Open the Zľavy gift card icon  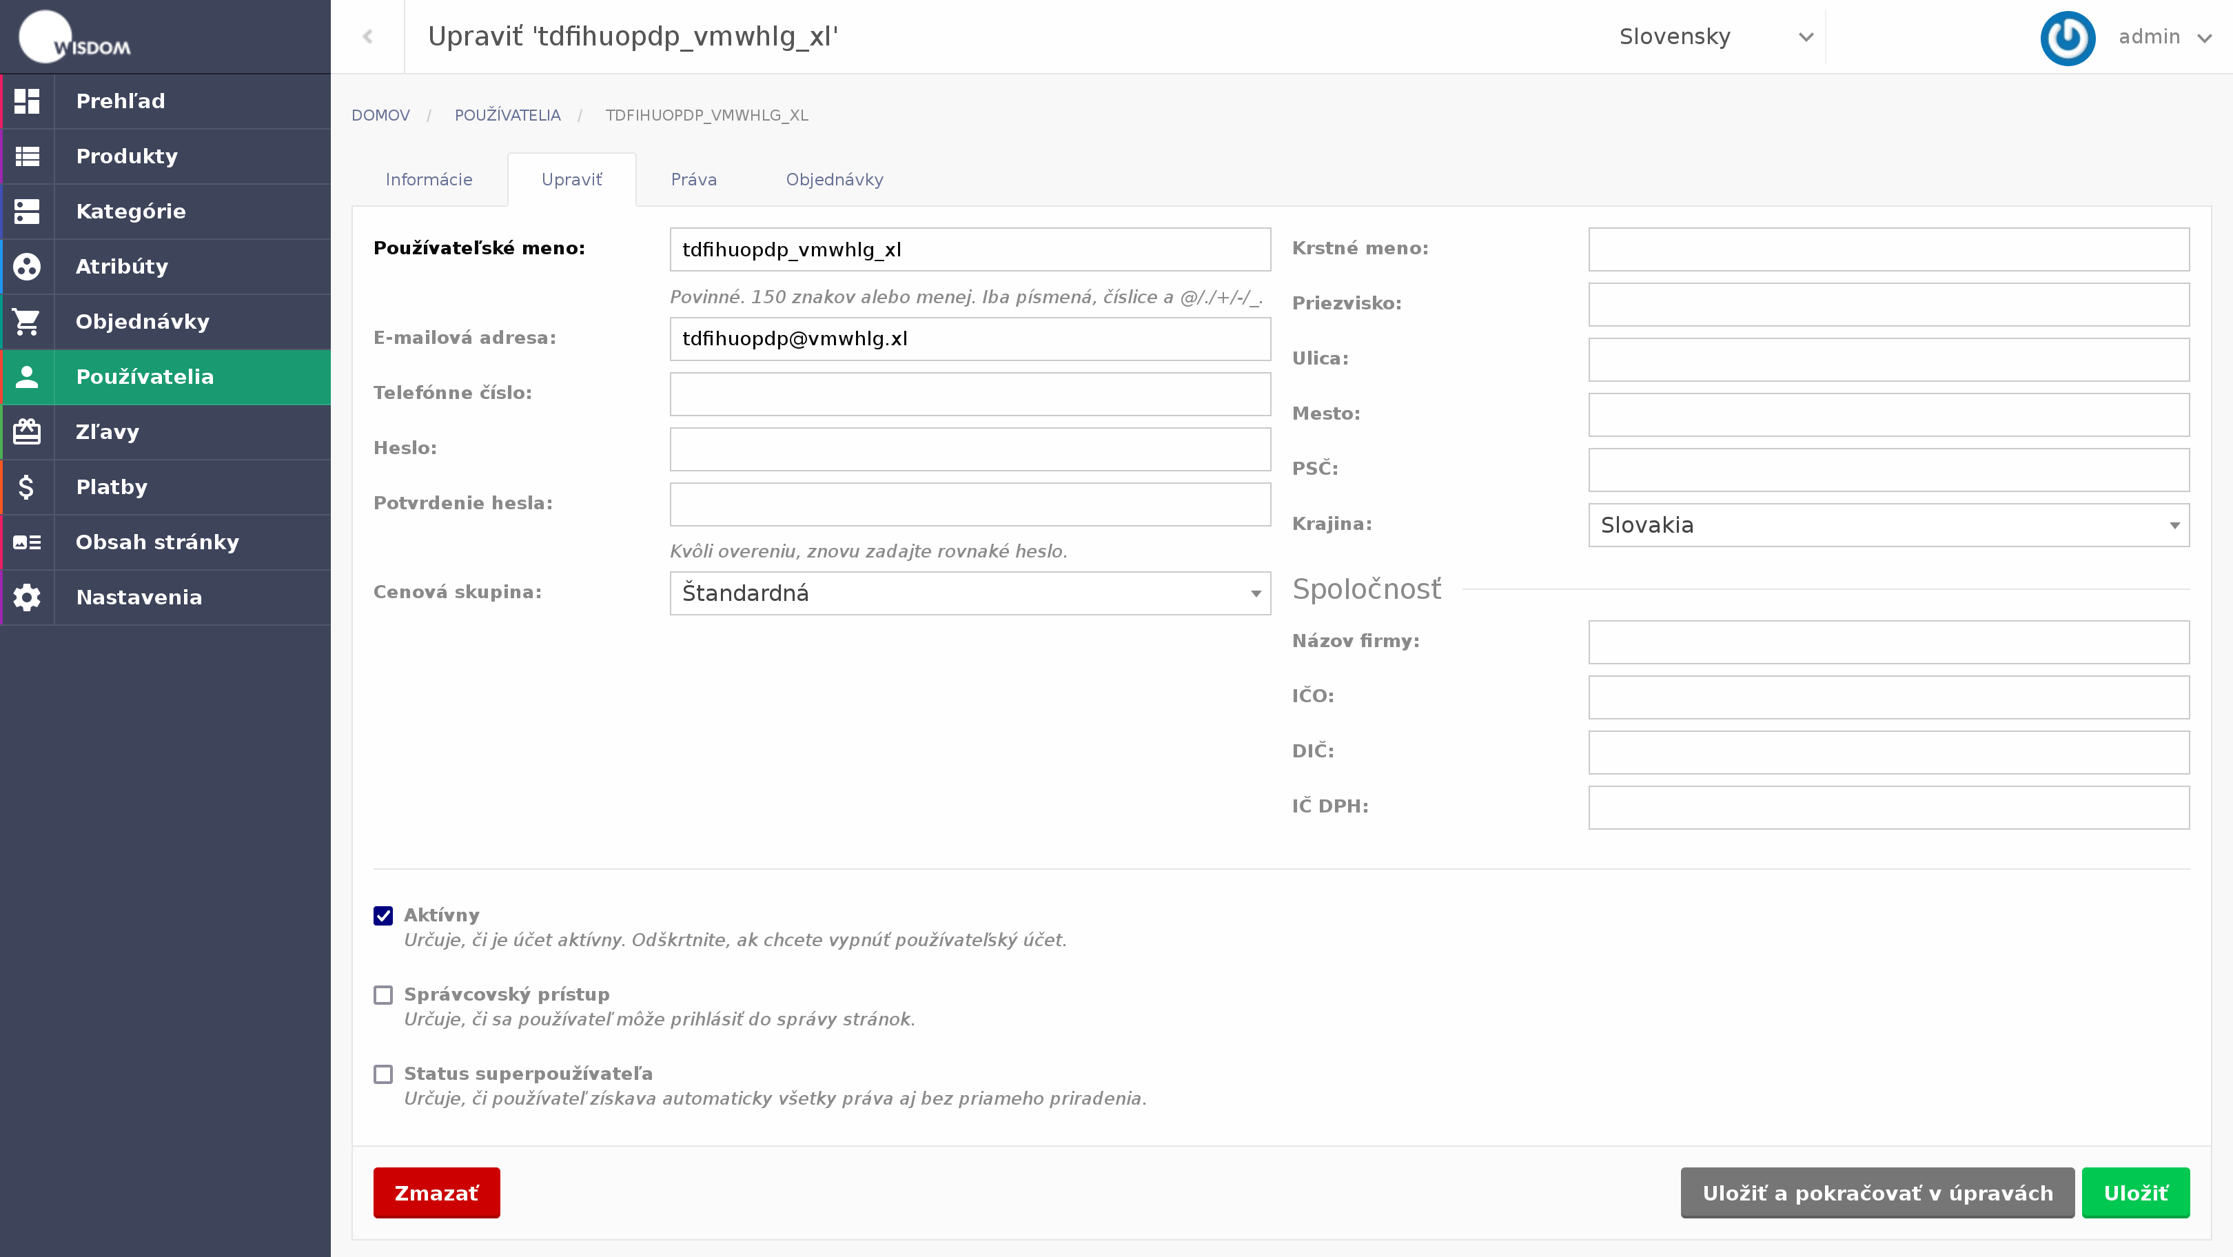coord(27,431)
